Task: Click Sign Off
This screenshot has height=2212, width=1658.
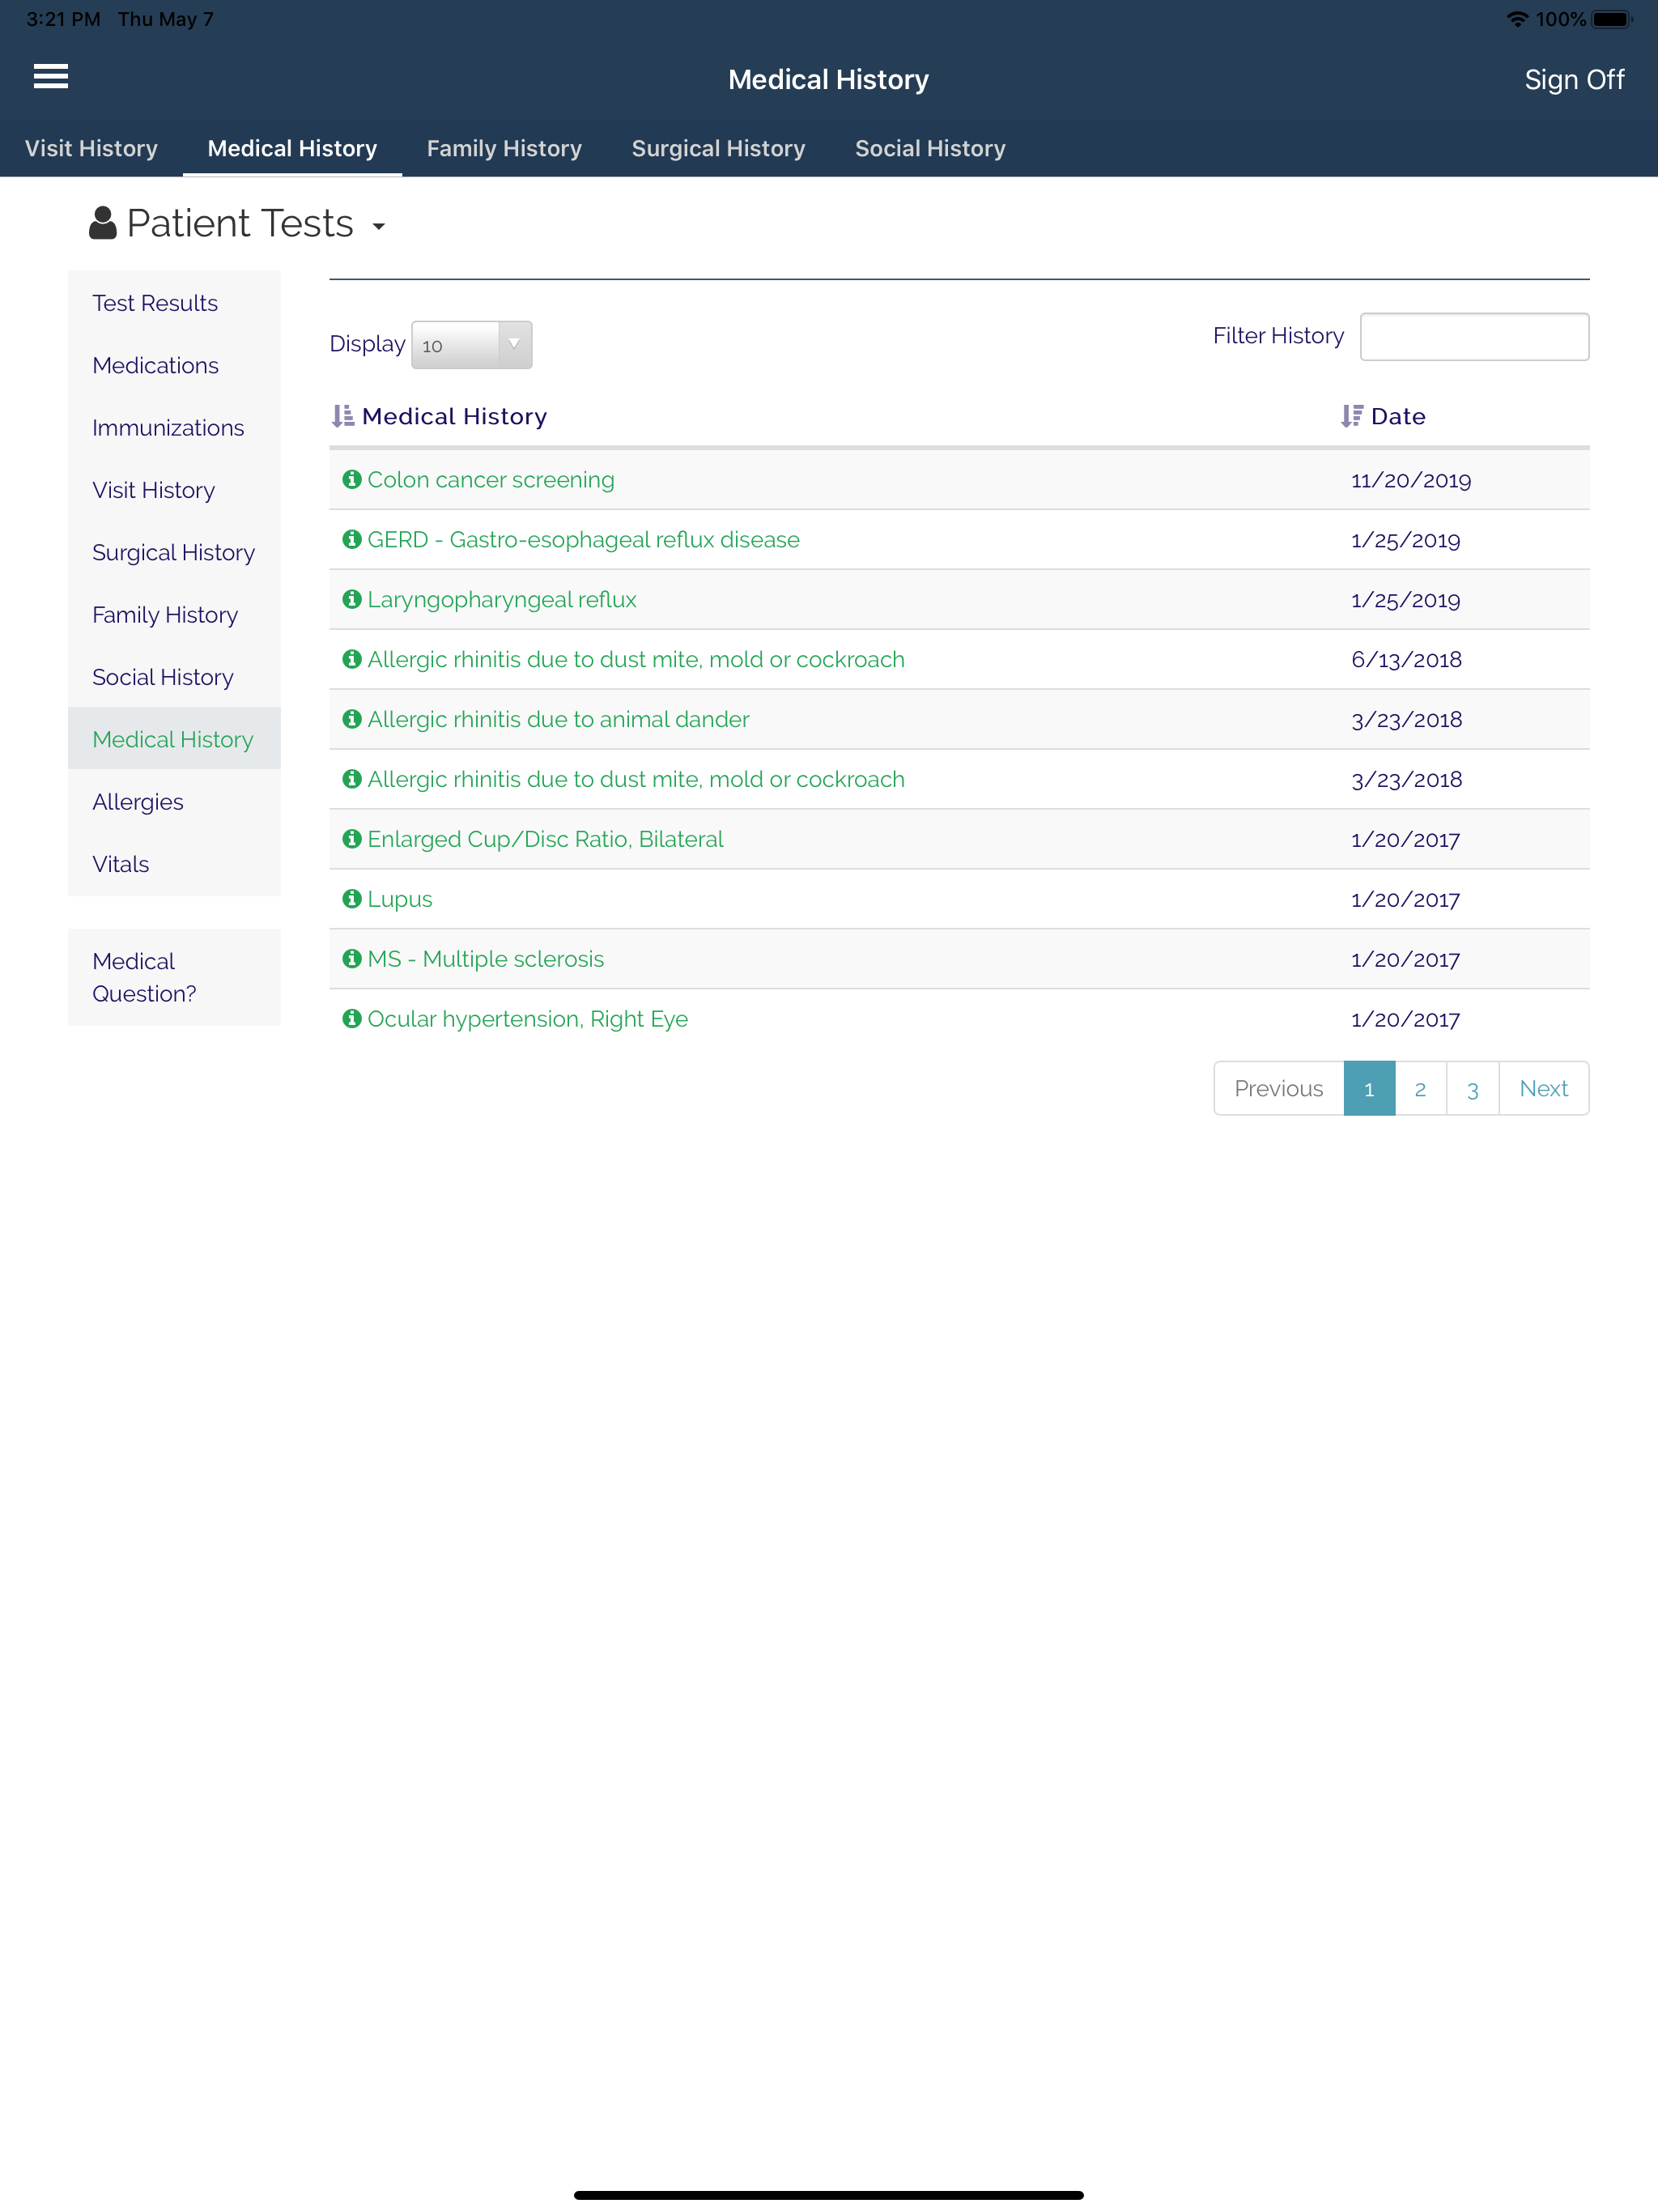Action: coord(1574,80)
